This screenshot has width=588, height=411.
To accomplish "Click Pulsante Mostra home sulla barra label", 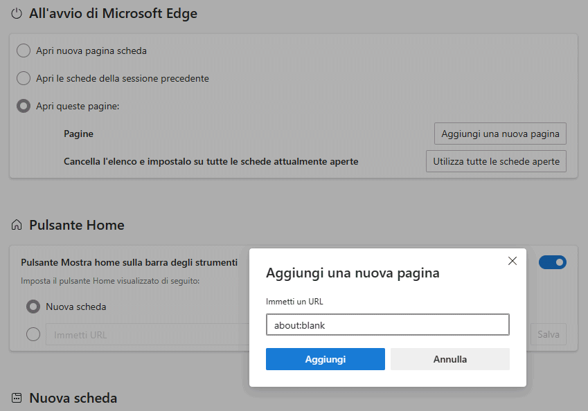I will 130,262.
